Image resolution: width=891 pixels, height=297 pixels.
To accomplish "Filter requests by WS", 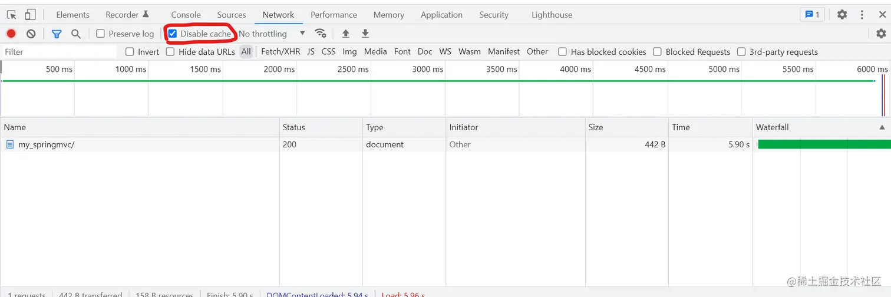I will 445,52.
